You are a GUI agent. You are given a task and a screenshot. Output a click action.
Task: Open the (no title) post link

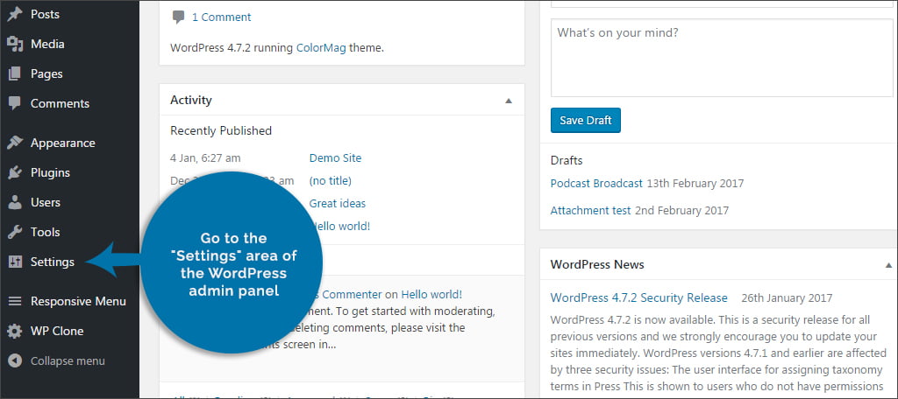330,180
